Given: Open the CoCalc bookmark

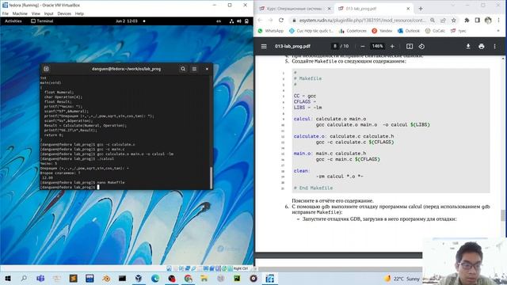Looking at the screenshot, I should (435, 31).
